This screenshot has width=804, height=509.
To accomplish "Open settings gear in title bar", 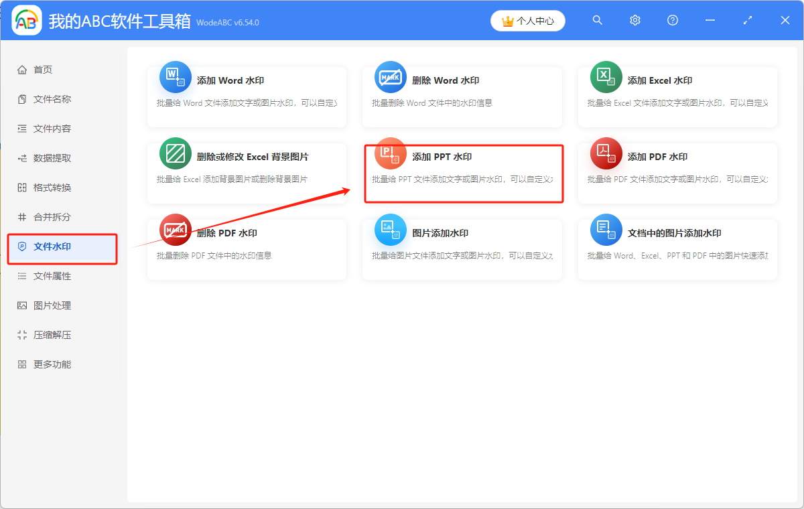I will point(635,21).
